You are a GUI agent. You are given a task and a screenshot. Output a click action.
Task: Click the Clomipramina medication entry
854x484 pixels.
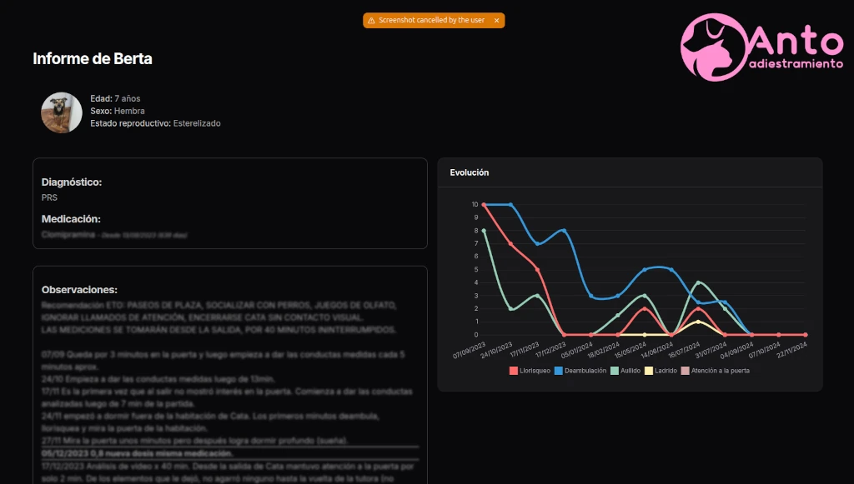click(x=70, y=235)
